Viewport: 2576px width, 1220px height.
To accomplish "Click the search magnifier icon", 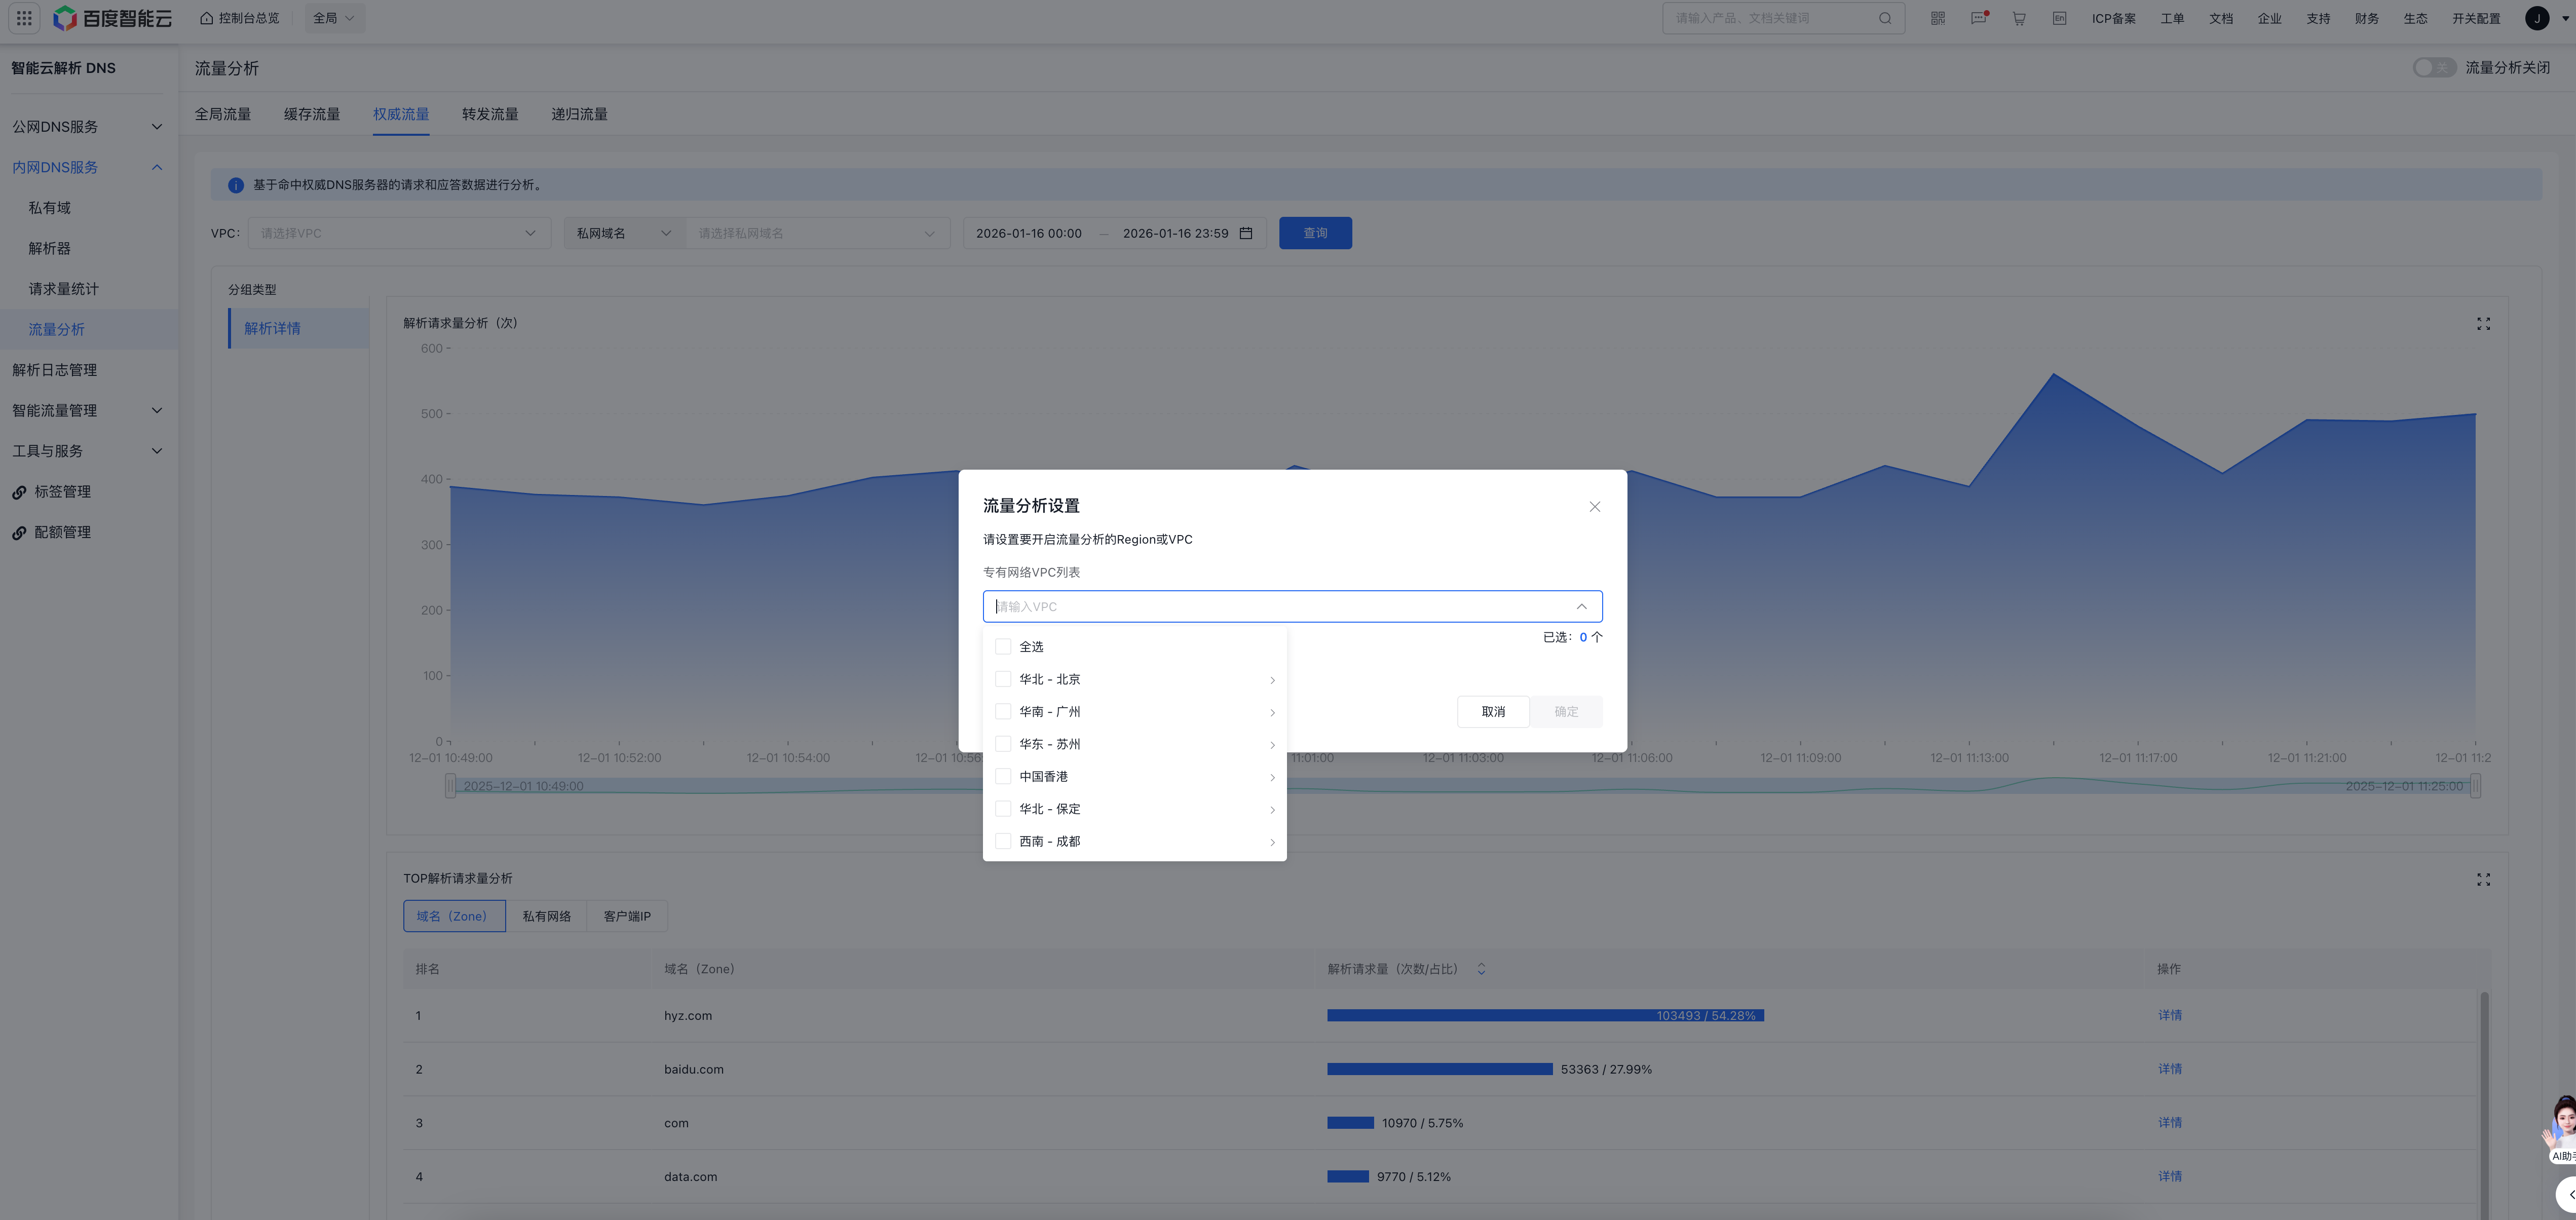I will pos(1885,18).
